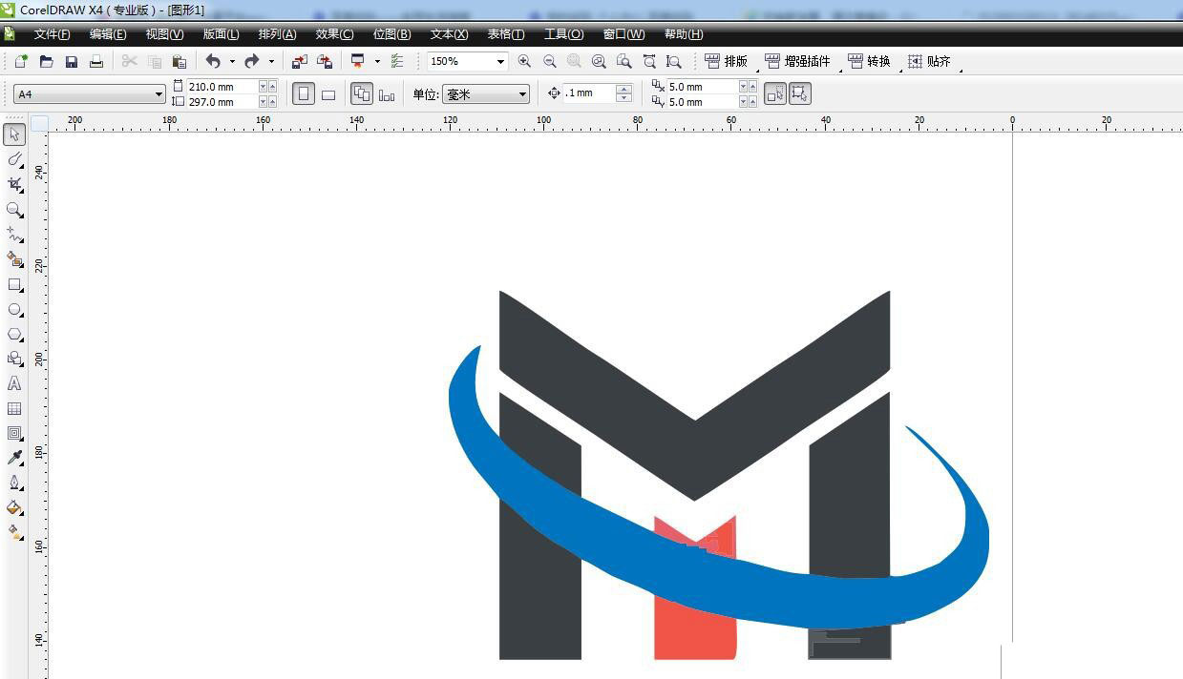This screenshot has height=679, width=1183.
Task: Select the Eyedropper tool
Action: click(14, 458)
